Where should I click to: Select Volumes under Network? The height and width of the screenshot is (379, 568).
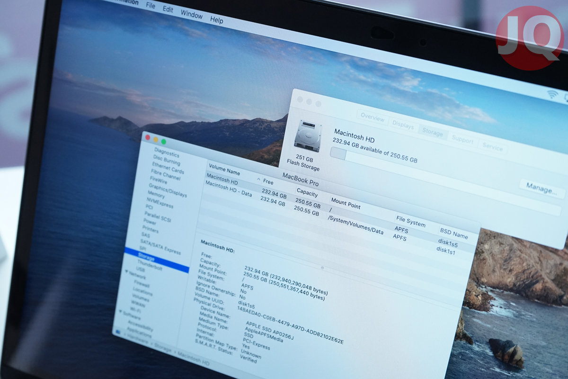[x=140, y=298]
